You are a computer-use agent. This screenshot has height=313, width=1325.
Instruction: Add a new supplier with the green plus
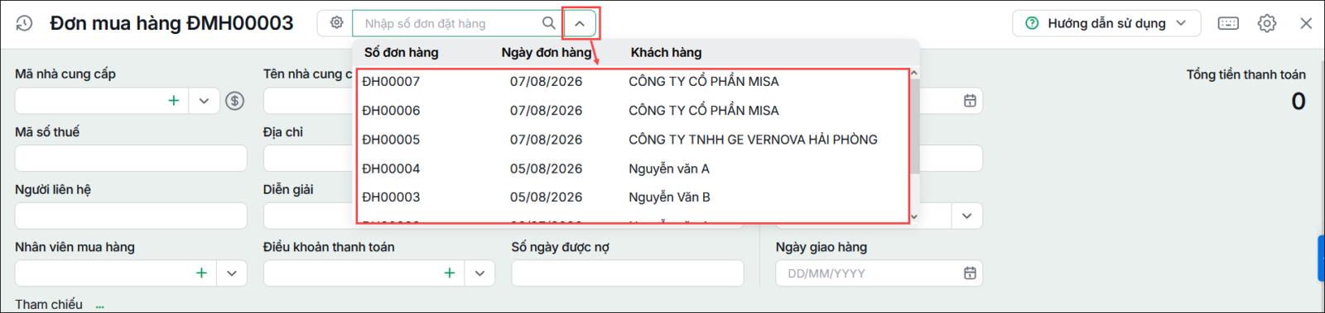pos(174,101)
